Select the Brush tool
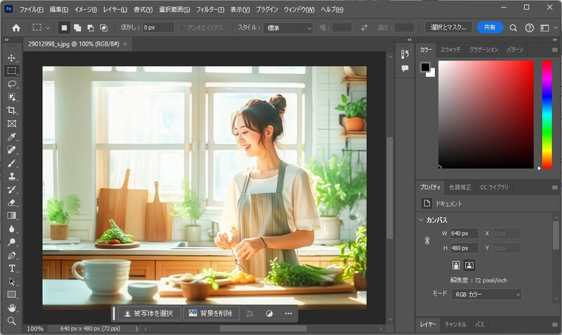The height and width of the screenshot is (335, 562). coord(11,163)
